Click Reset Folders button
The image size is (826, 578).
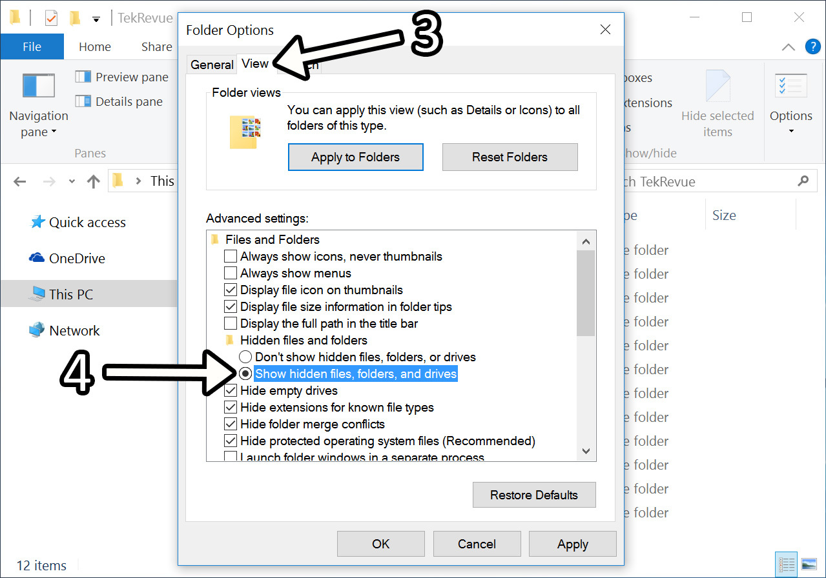(x=510, y=157)
